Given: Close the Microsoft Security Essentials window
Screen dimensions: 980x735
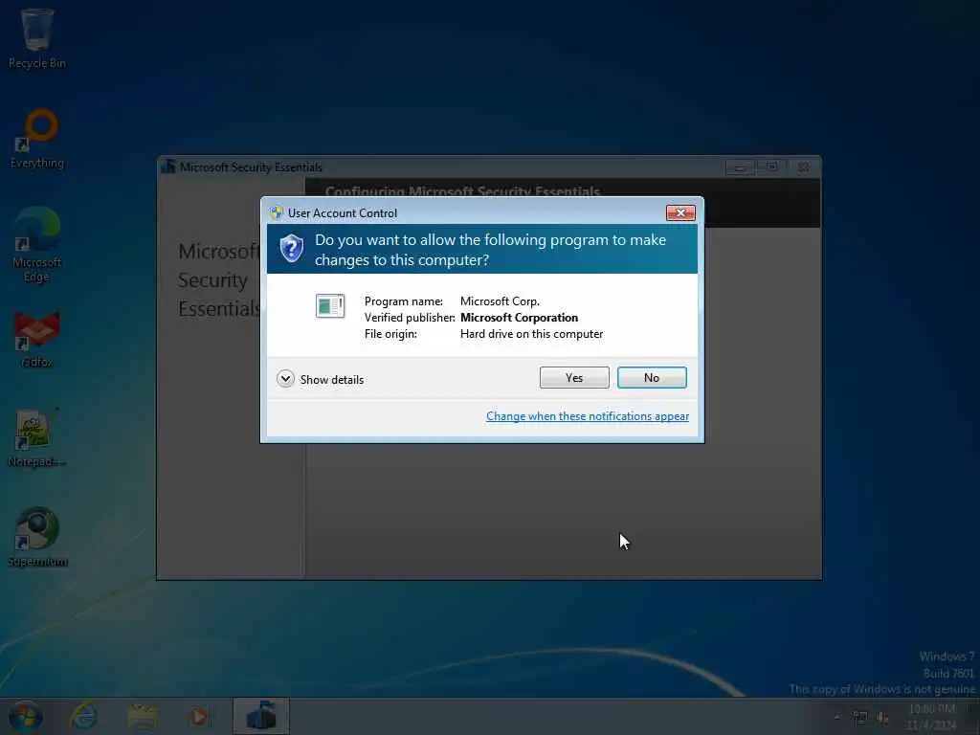Looking at the screenshot, I should (803, 167).
